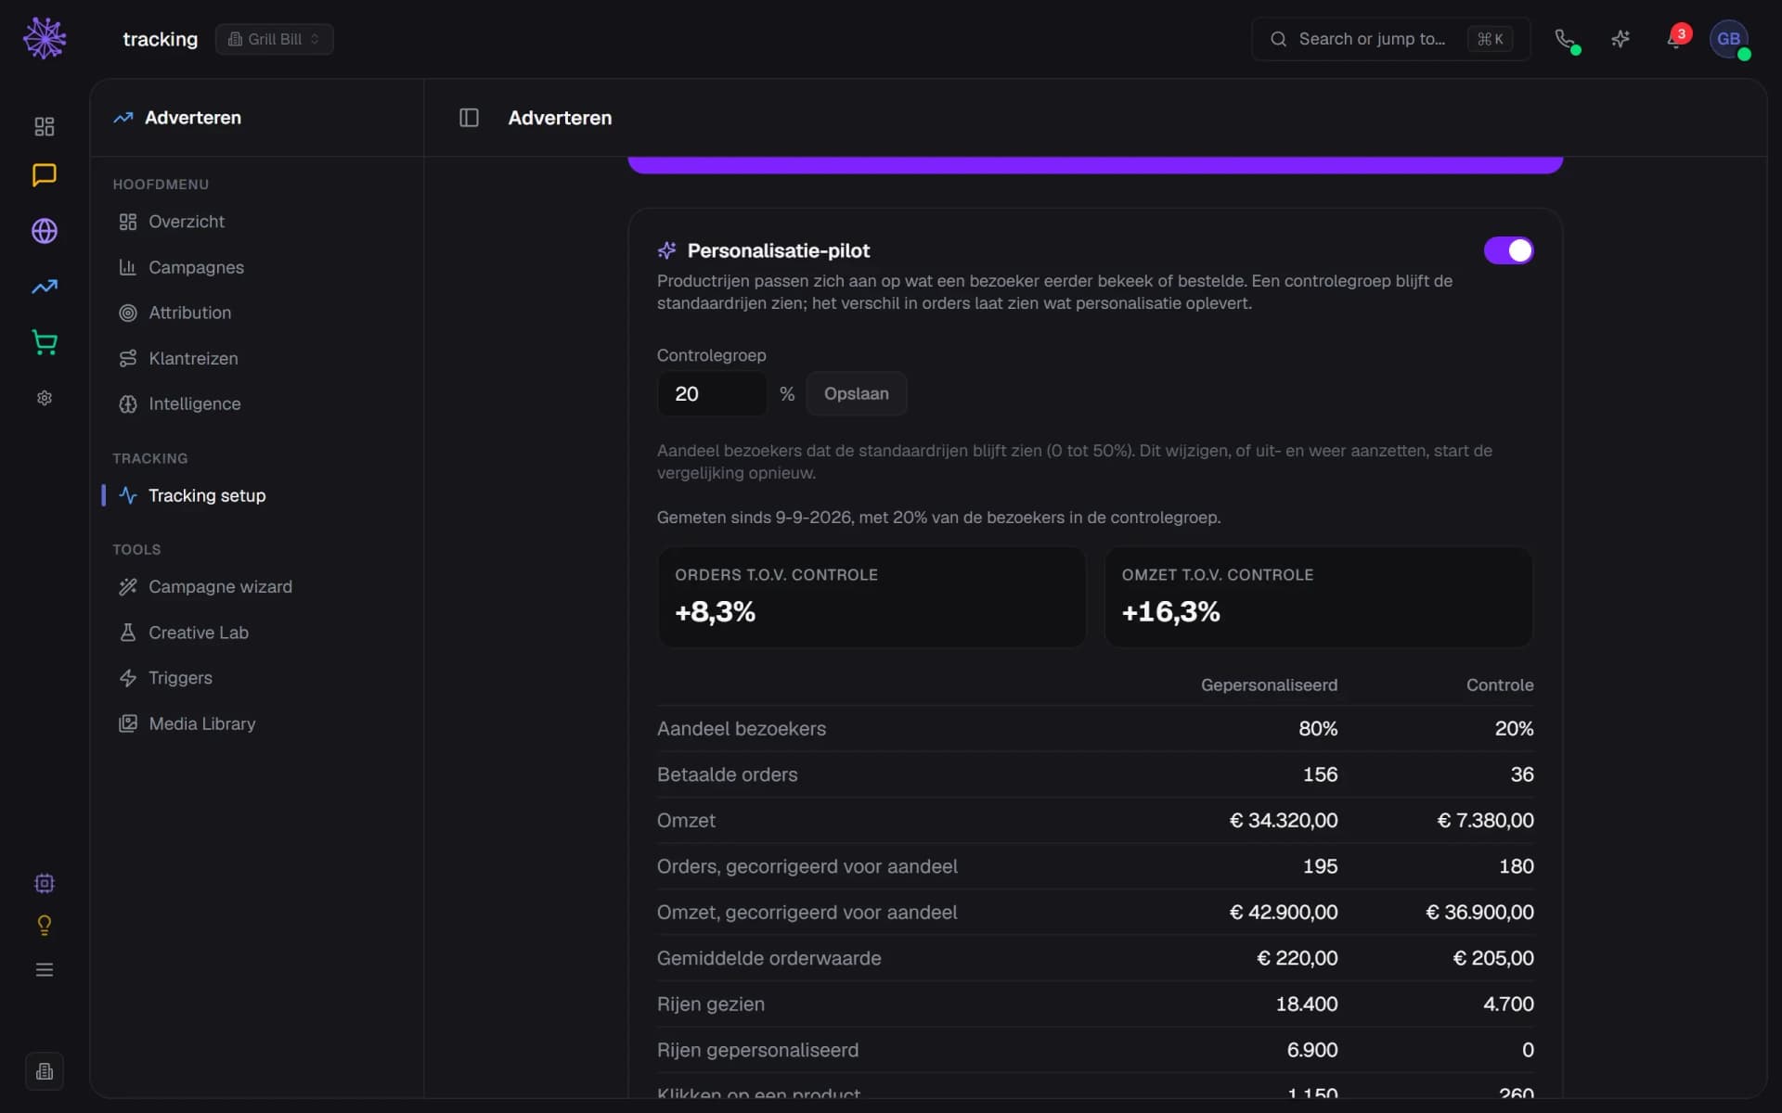
Task: Click the lightbulb icon in left rail
Action: [45, 926]
